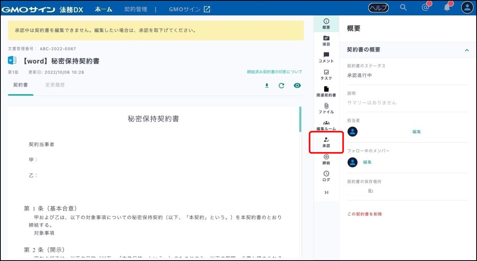Switch to the 変更履歴 tab
The width and height of the screenshot is (477, 261).
point(55,85)
